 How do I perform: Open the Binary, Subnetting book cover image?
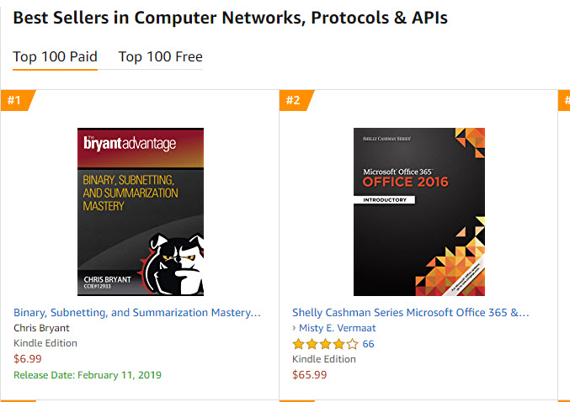point(141,211)
